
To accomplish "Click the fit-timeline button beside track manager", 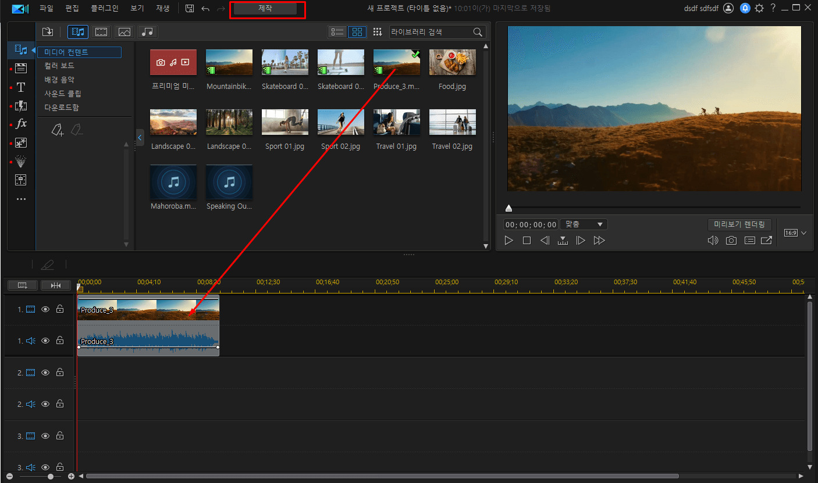I will pyautogui.click(x=56, y=285).
